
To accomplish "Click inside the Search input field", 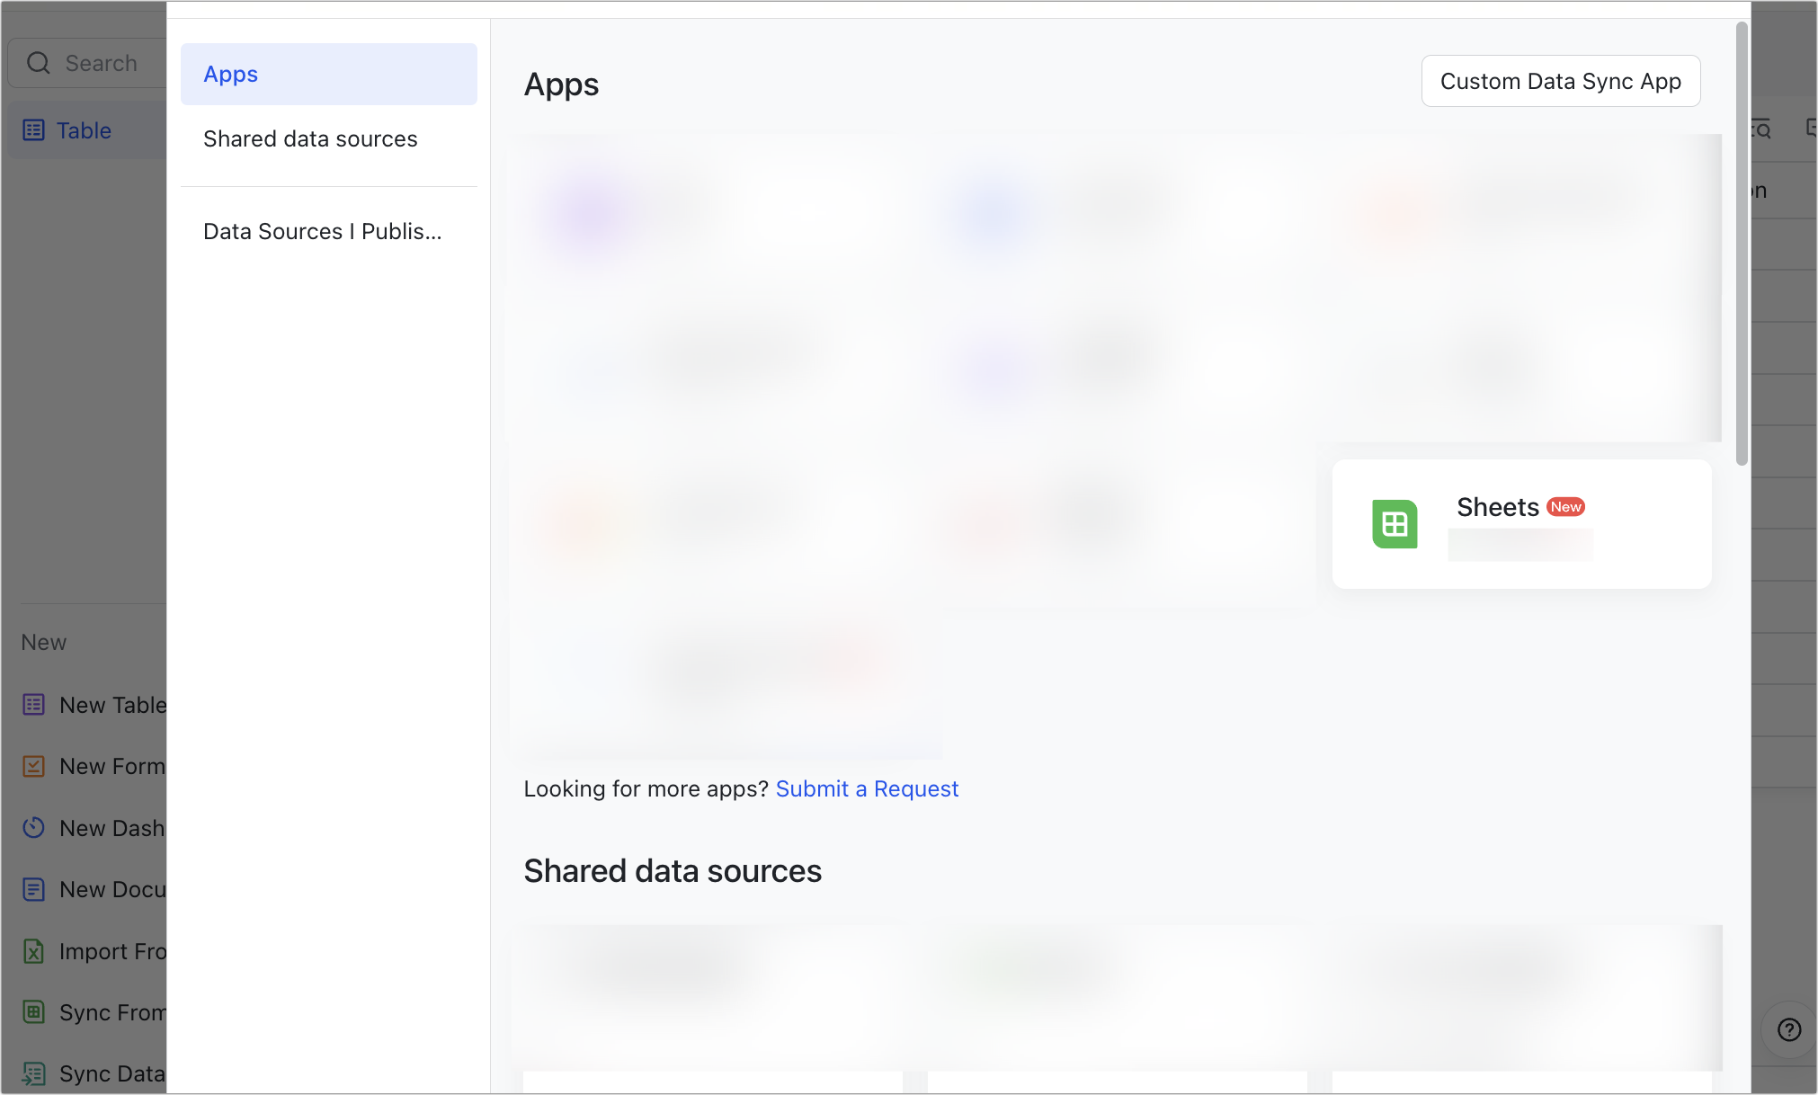I will click(x=101, y=63).
